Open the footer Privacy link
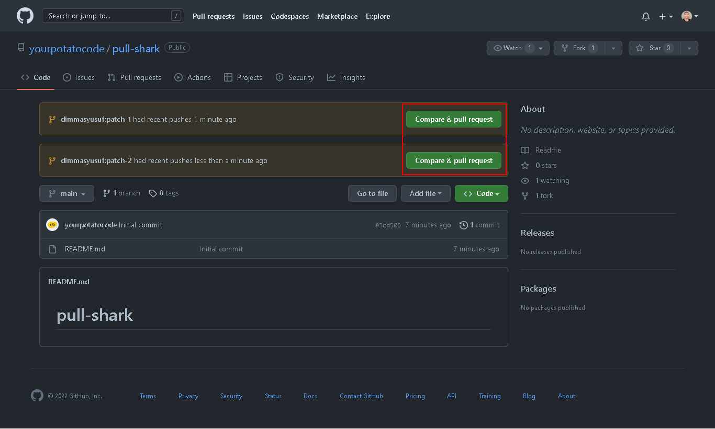Viewport: 715px width, 429px height. pos(188,396)
